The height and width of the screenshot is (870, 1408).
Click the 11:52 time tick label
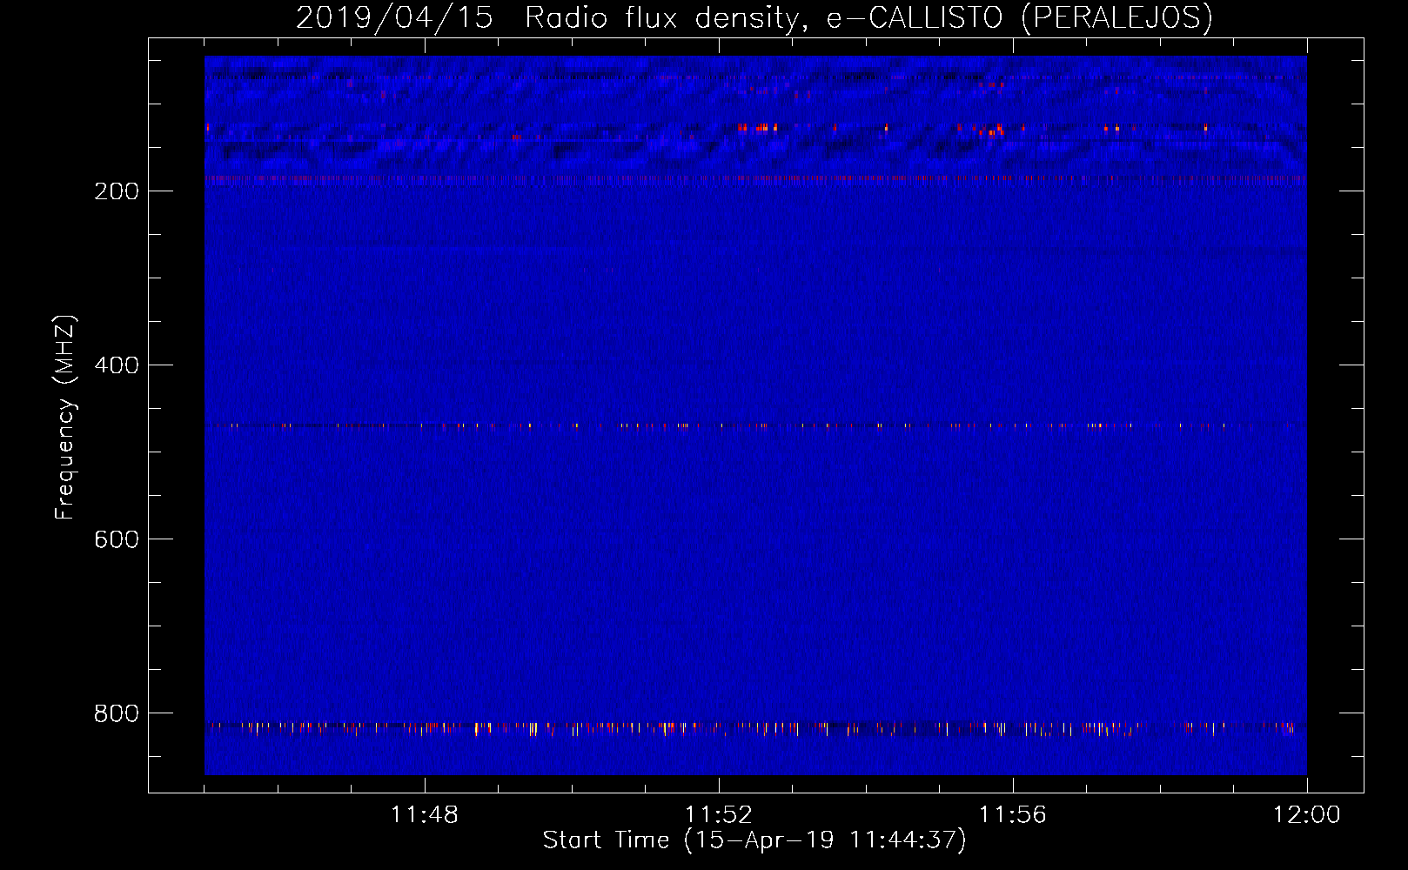coord(719,815)
